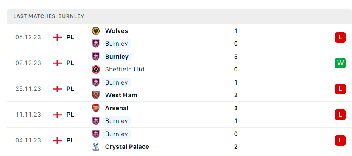Open the Crystal Palace team link

pos(127,147)
